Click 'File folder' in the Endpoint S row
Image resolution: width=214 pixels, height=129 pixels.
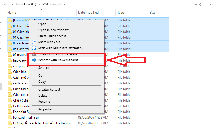click(x=124, y=112)
